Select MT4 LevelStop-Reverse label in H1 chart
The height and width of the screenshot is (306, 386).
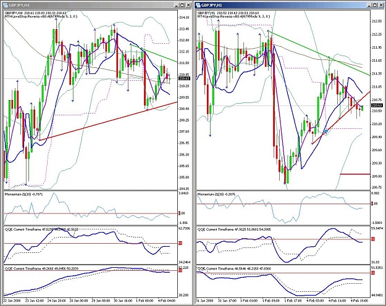pyautogui.click(x=233, y=17)
